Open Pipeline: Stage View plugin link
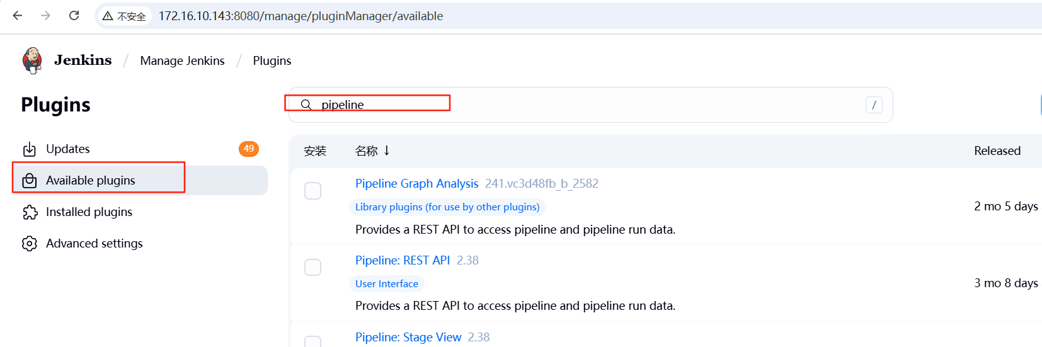Screen dimensions: 1042x347 point(408,337)
